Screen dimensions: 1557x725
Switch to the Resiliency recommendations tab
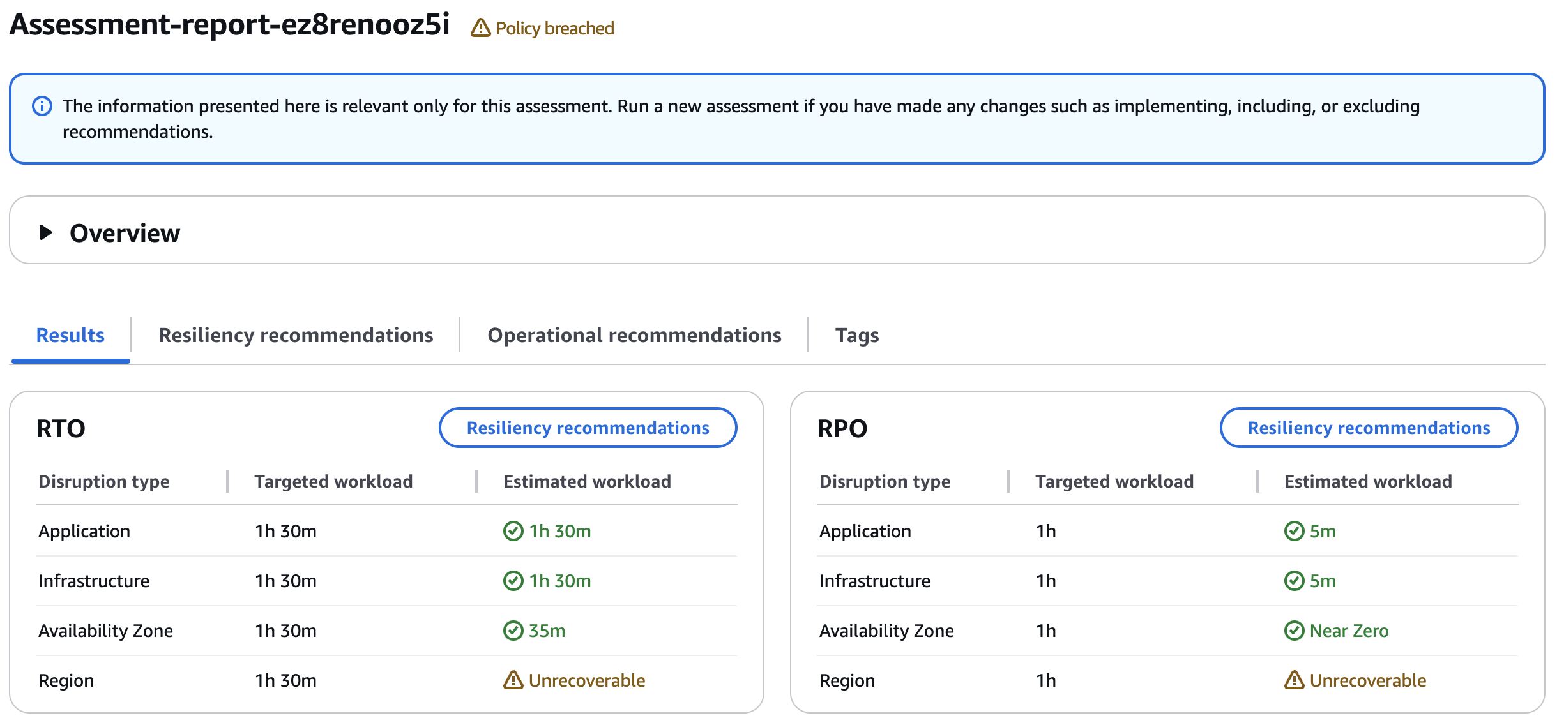[296, 334]
